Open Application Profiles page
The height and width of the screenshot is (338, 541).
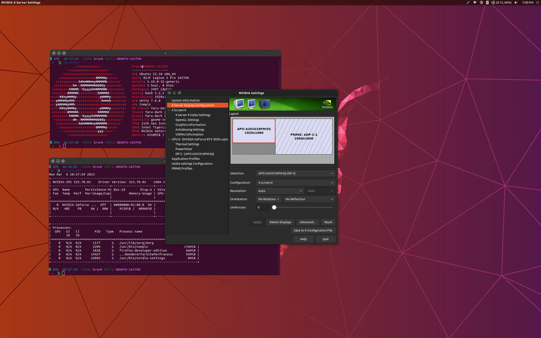point(185,159)
